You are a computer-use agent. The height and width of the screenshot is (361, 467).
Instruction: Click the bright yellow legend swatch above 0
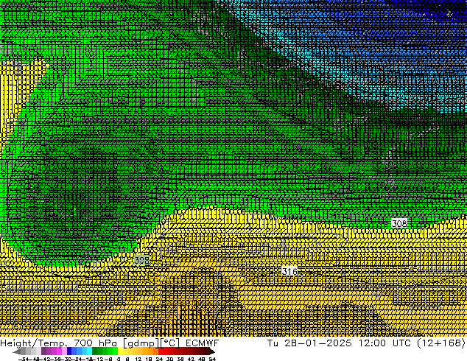coord(121,351)
